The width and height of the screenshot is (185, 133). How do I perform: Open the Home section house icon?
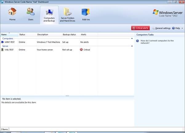12,11
